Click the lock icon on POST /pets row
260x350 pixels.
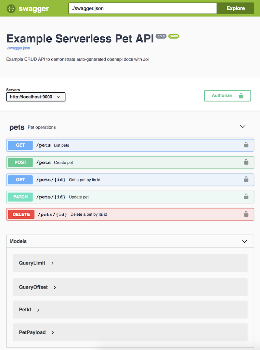click(246, 162)
